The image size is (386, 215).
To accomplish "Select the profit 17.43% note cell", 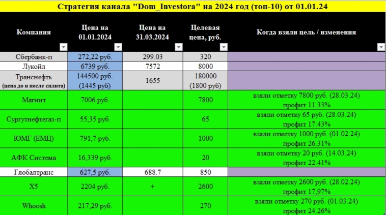I will pyautogui.click(x=307, y=119).
